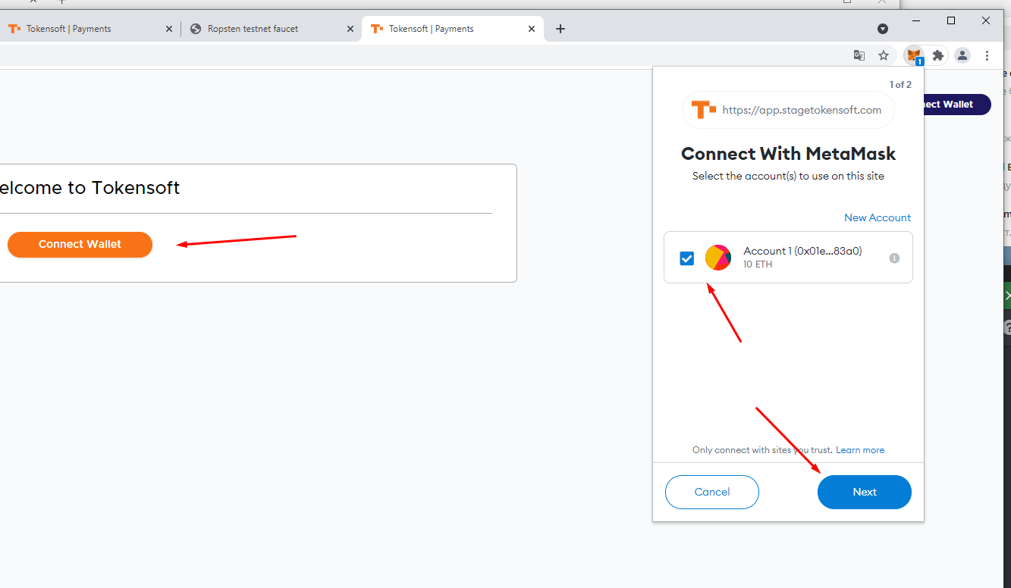This screenshot has width=1011, height=588.
Task: Click the Welcome to Tokensoft heading
Action: pos(90,188)
